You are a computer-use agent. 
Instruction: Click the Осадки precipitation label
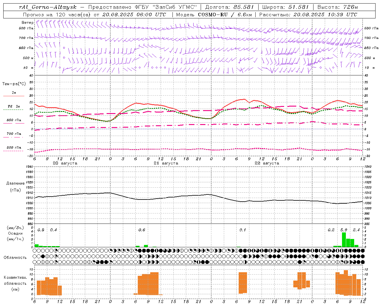[15, 233]
